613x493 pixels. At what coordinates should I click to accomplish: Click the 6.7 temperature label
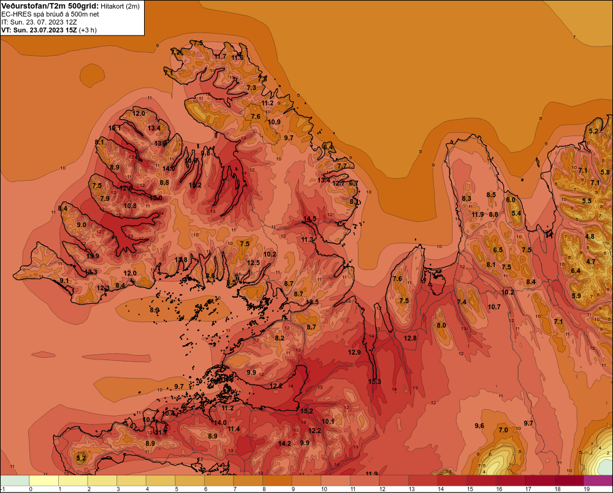[354, 183]
